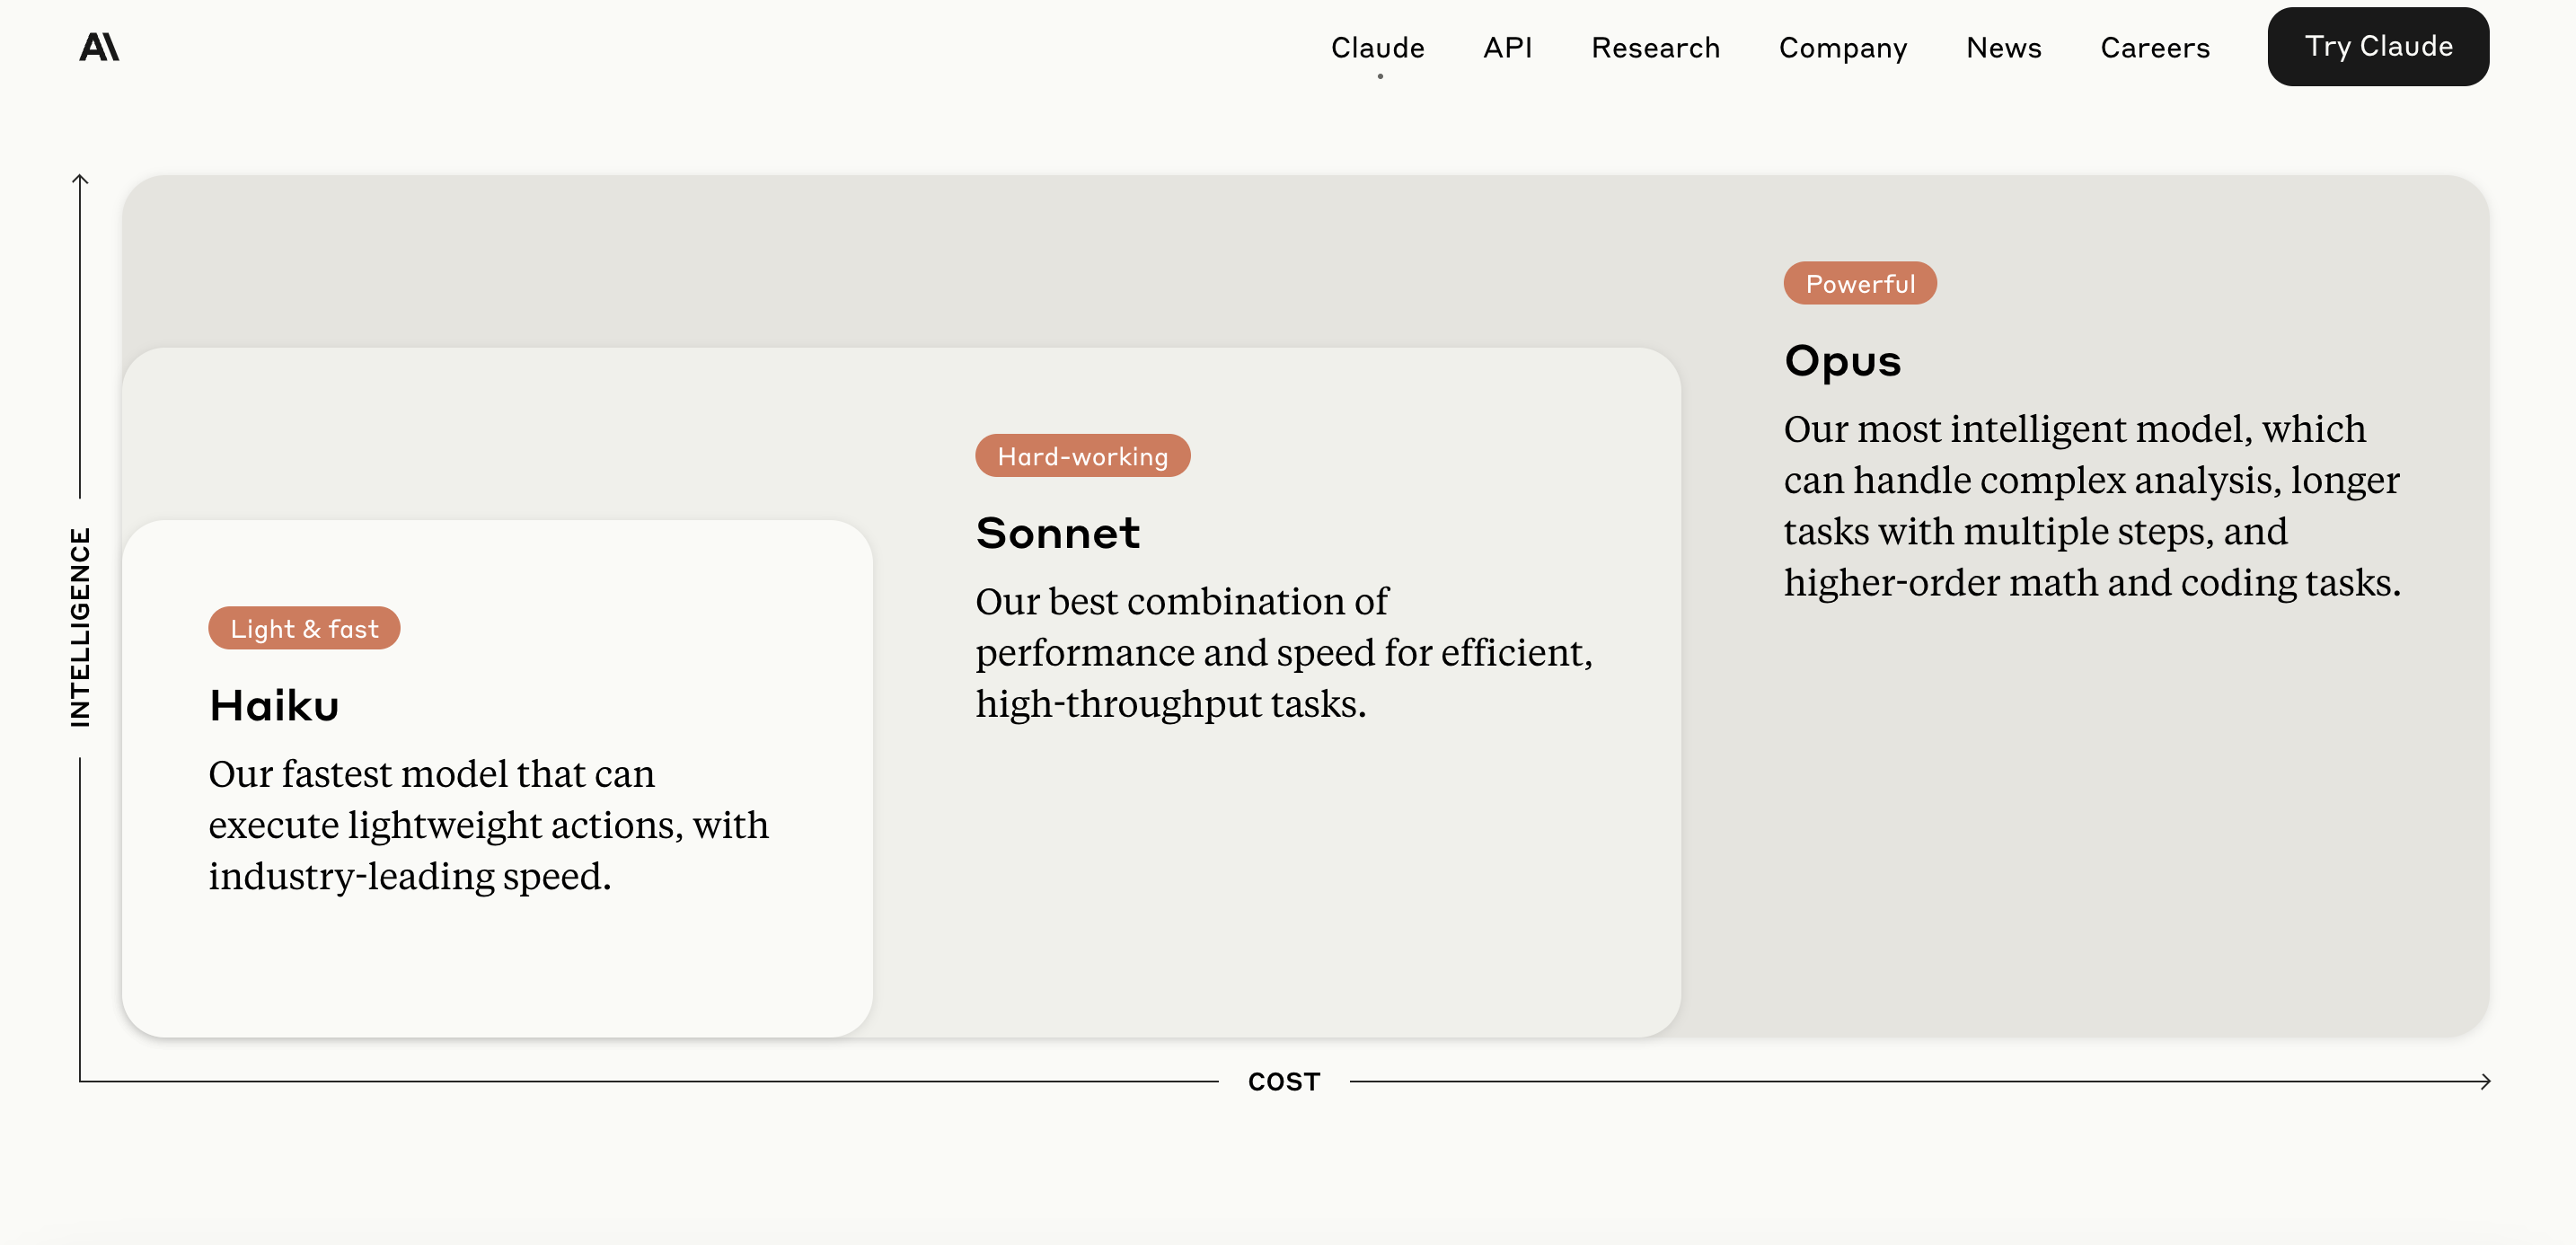Click the Opus description paragraph
Screen dimensions: 2576x1245
(x=2091, y=505)
